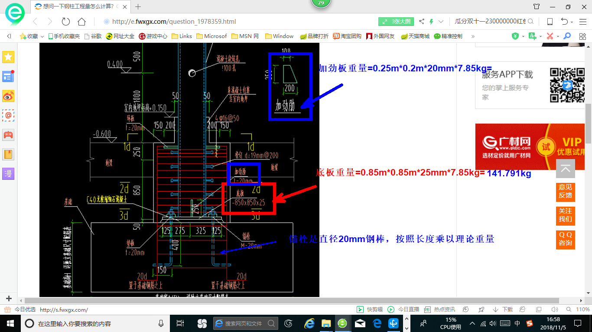The height and width of the screenshot is (332, 592).
Task: Go to the home page icon
Action: [x=81, y=22]
